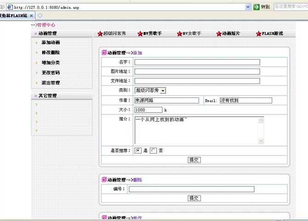
Task: Click the arrow bullet beside 更改密码
Action: point(36,73)
